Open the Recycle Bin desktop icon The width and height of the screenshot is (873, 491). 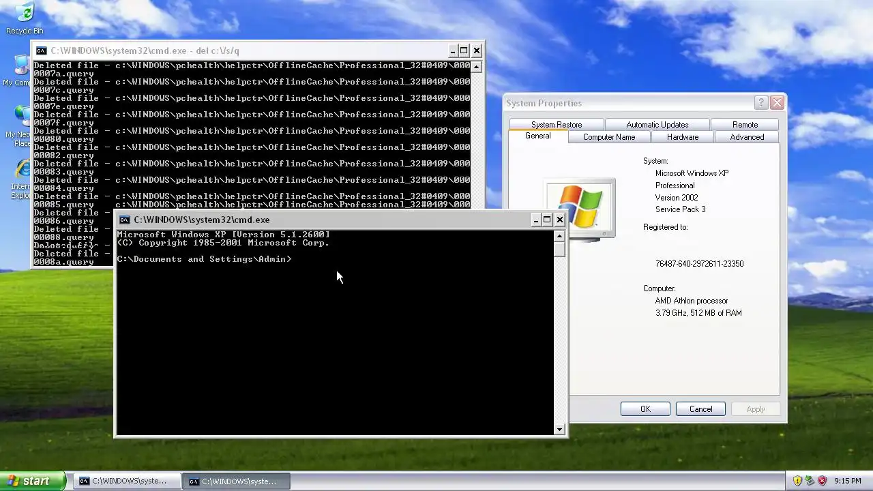pos(24,18)
